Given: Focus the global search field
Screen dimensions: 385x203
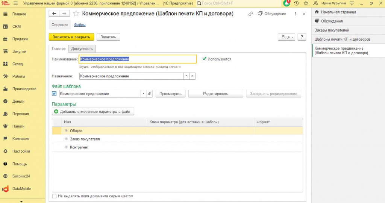Looking at the screenshot, I should click(x=239, y=3).
